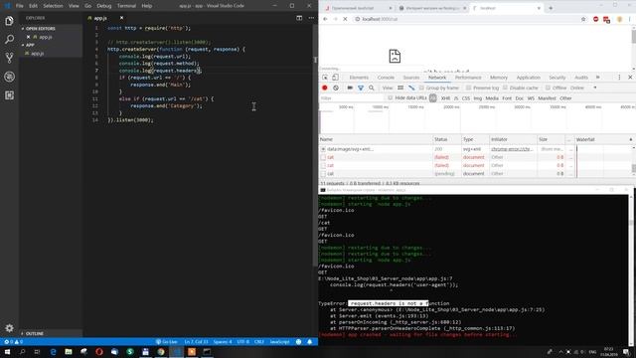This screenshot has height=358, width=636.
Task: Toggle the DevTools network filter funnel
Action: pyautogui.click(x=361, y=88)
